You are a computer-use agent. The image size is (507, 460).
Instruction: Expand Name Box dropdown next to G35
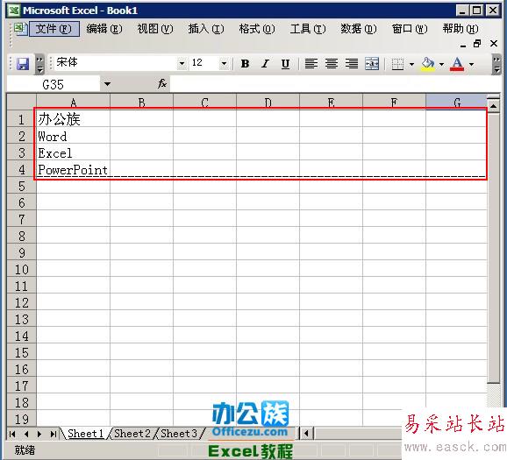point(107,84)
